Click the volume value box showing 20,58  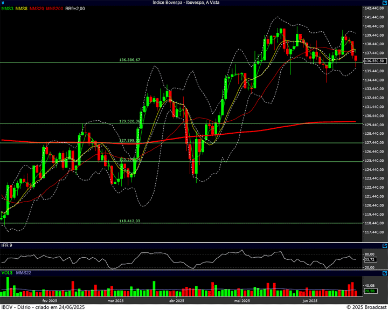pos(370,291)
